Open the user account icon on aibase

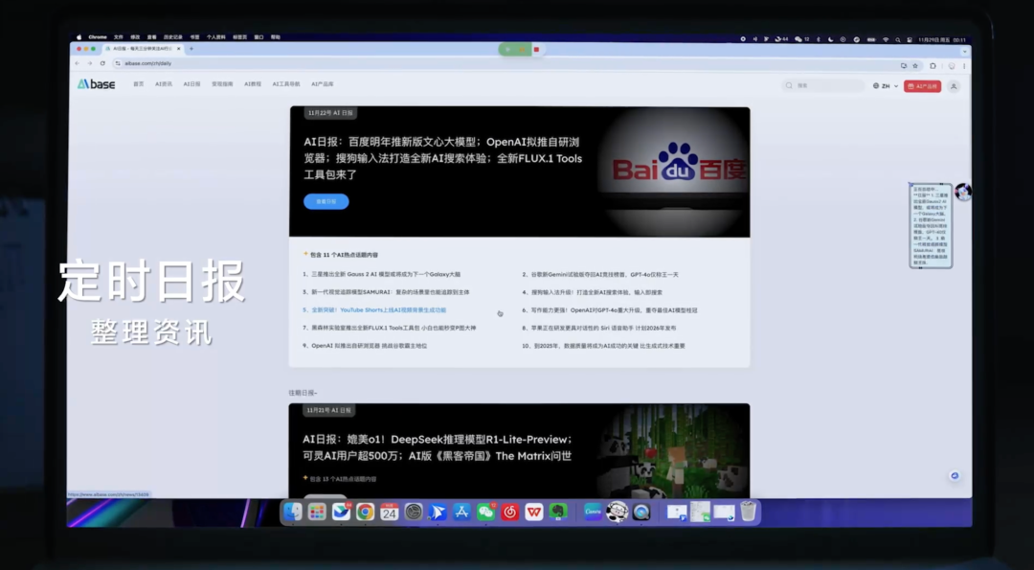click(954, 86)
